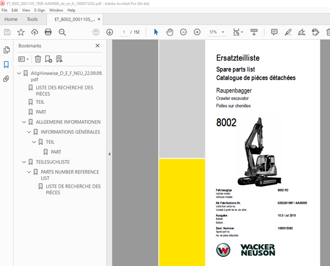Collapse INFORMATIONS GÉNÉRALES bookmark

[29, 132]
